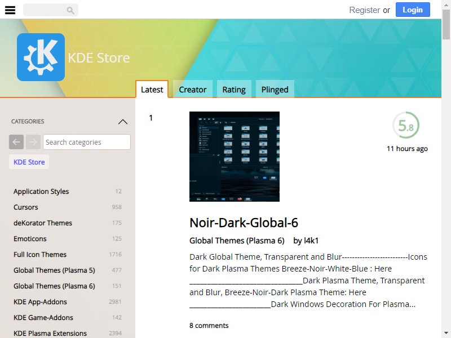Click the Login button
The height and width of the screenshot is (338, 451).
point(413,10)
